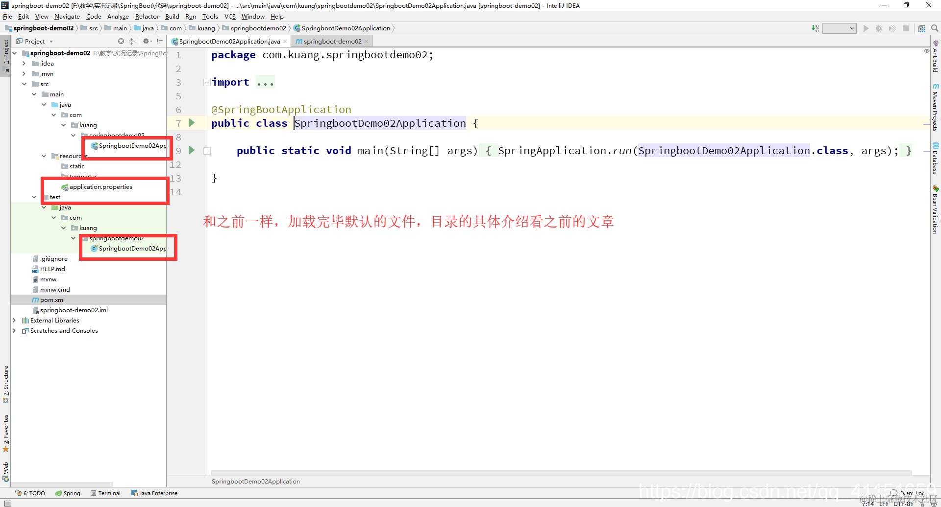Run the class from the line 7 gutter arrow
The width and height of the screenshot is (941, 507).
pyautogui.click(x=192, y=123)
